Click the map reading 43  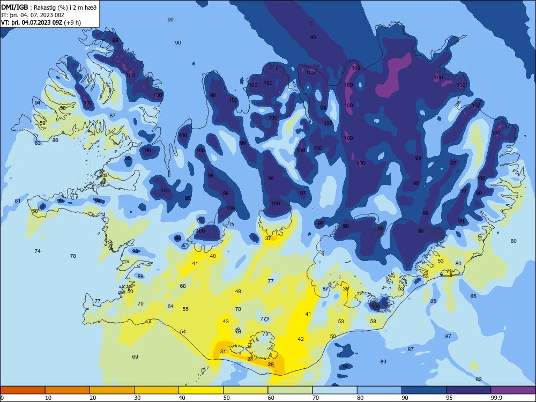click(226, 321)
